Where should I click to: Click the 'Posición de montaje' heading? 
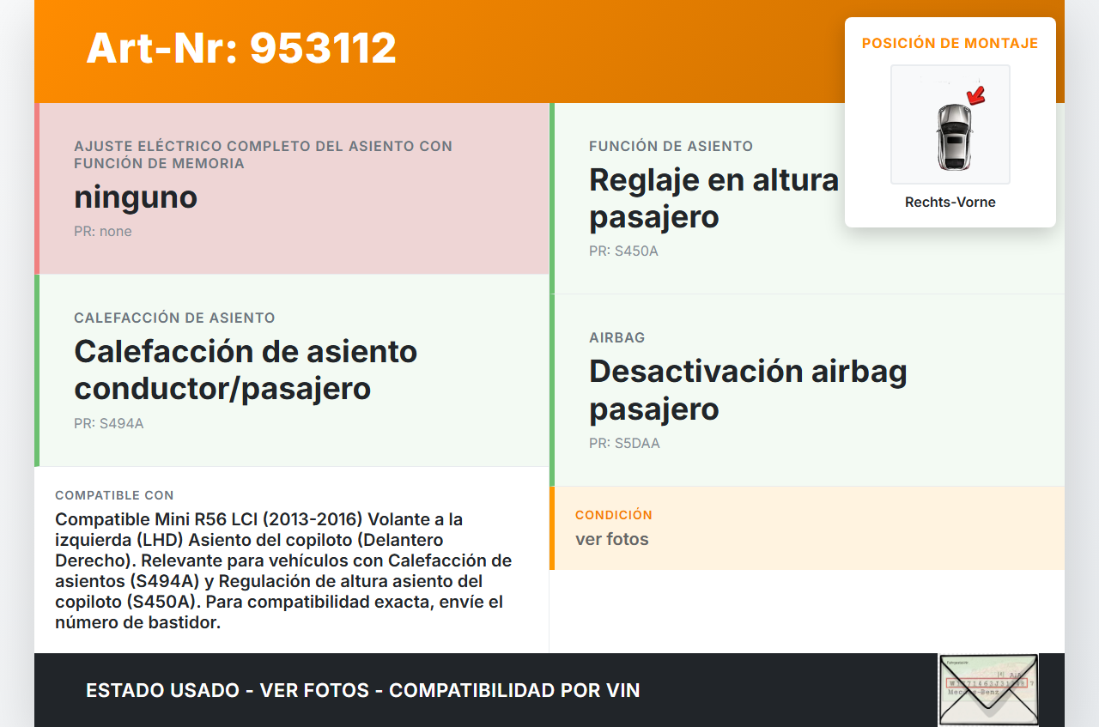950,43
